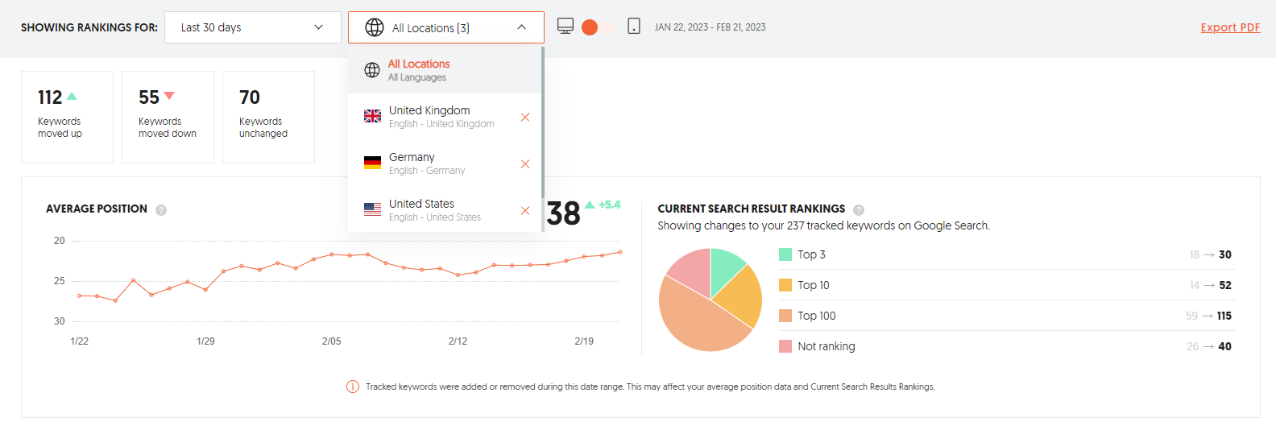
Task: Click the Top 10 yellow legend swatch
Action: [x=785, y=285]
